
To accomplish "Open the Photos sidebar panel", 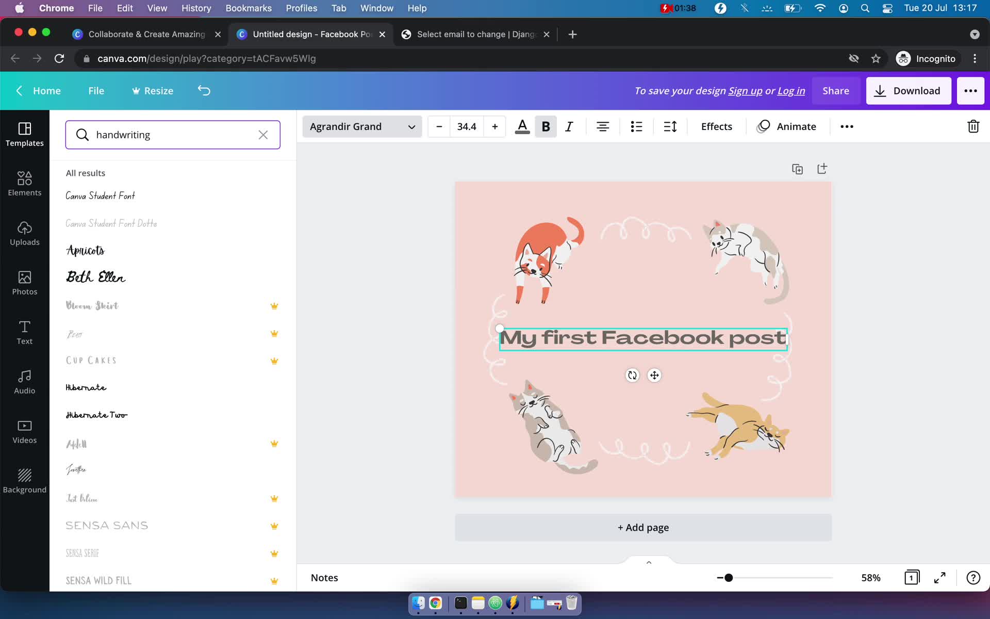I will pyautogui.click(x=25, y=283).
